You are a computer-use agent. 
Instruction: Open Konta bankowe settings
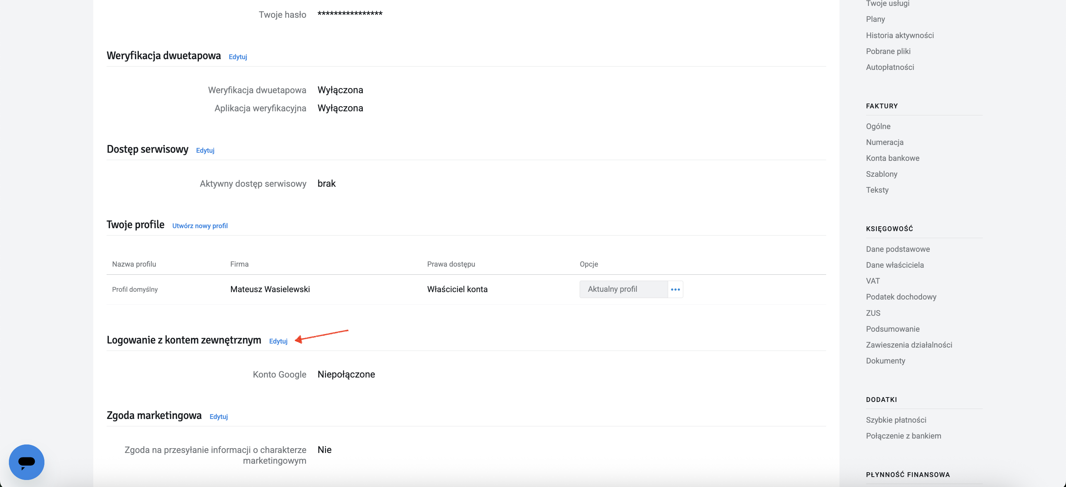pos(893,158)
